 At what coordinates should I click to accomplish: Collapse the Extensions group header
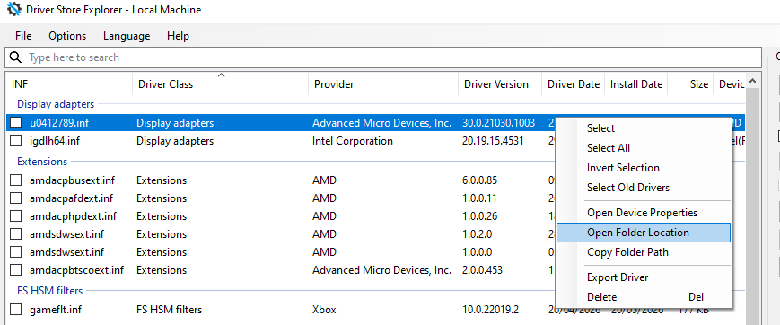(42, 162)
